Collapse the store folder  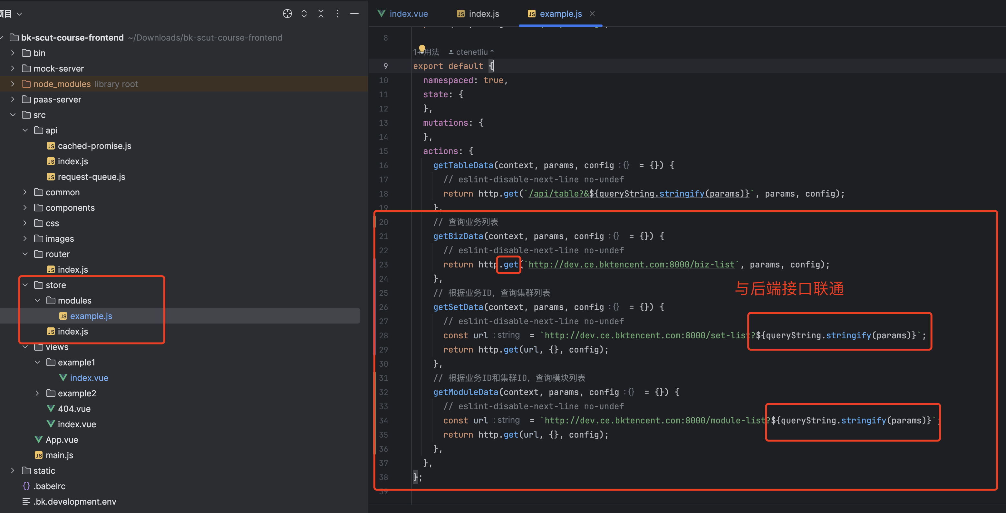point(25,285)
